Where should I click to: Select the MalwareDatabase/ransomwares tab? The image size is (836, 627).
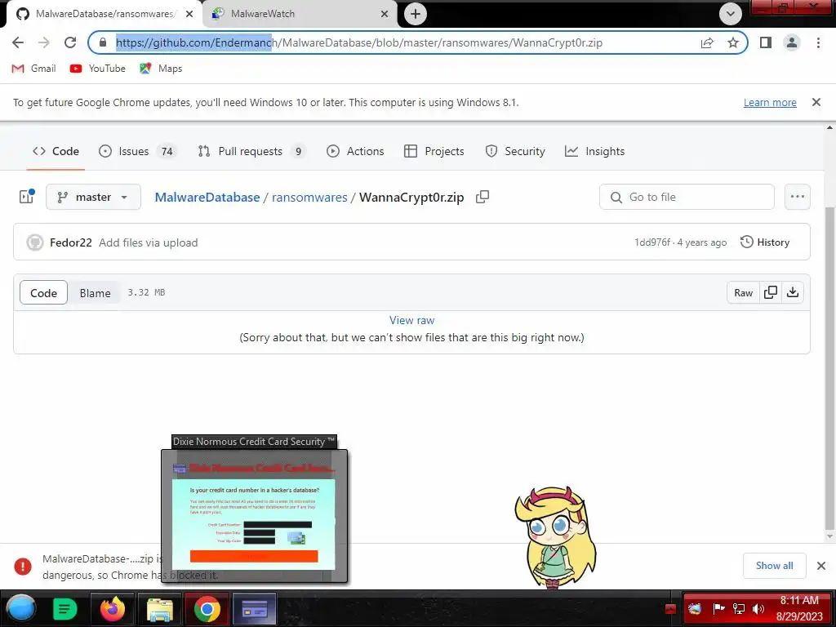104,14
